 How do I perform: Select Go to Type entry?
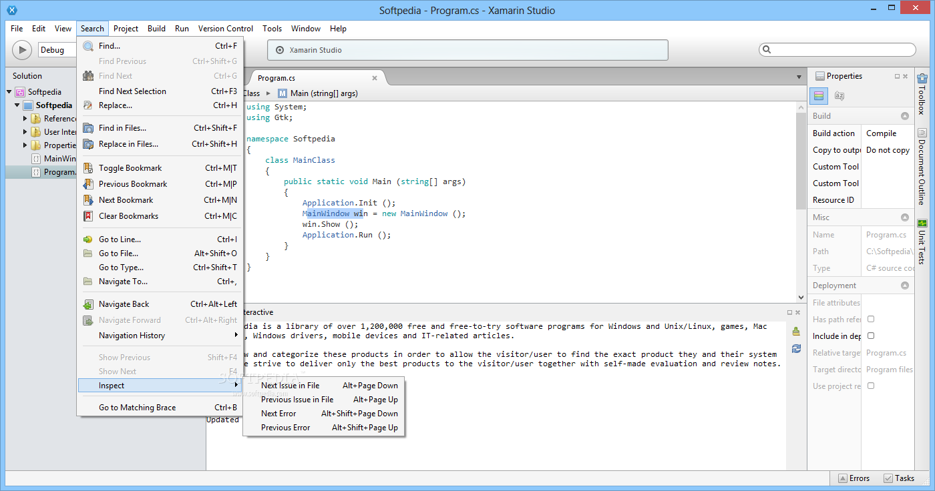tap(160, 268)
